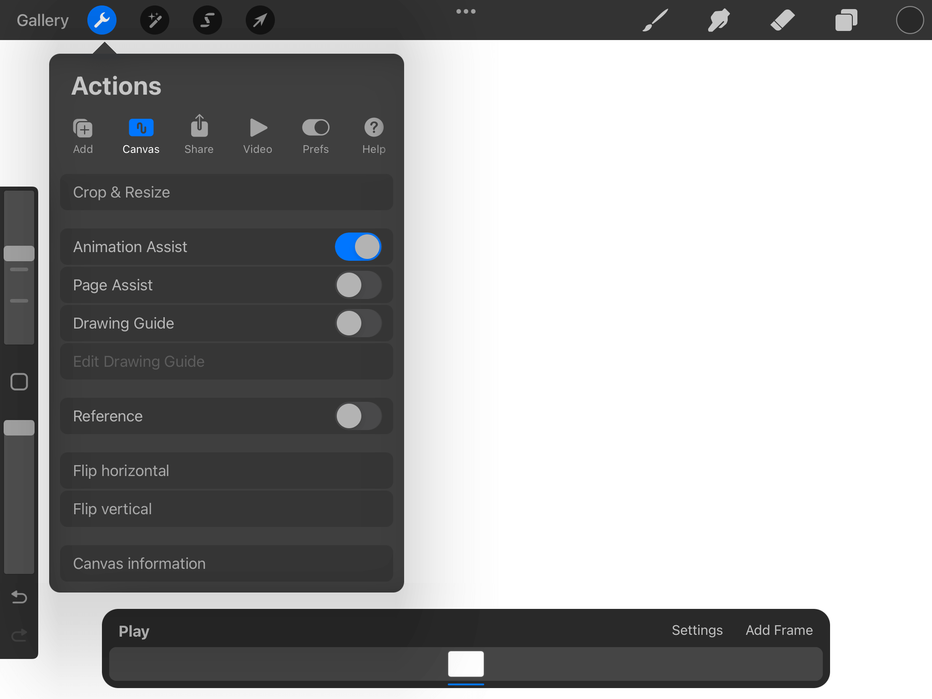Select the white frame thumbnail in timeline

(x=466, y=664)
